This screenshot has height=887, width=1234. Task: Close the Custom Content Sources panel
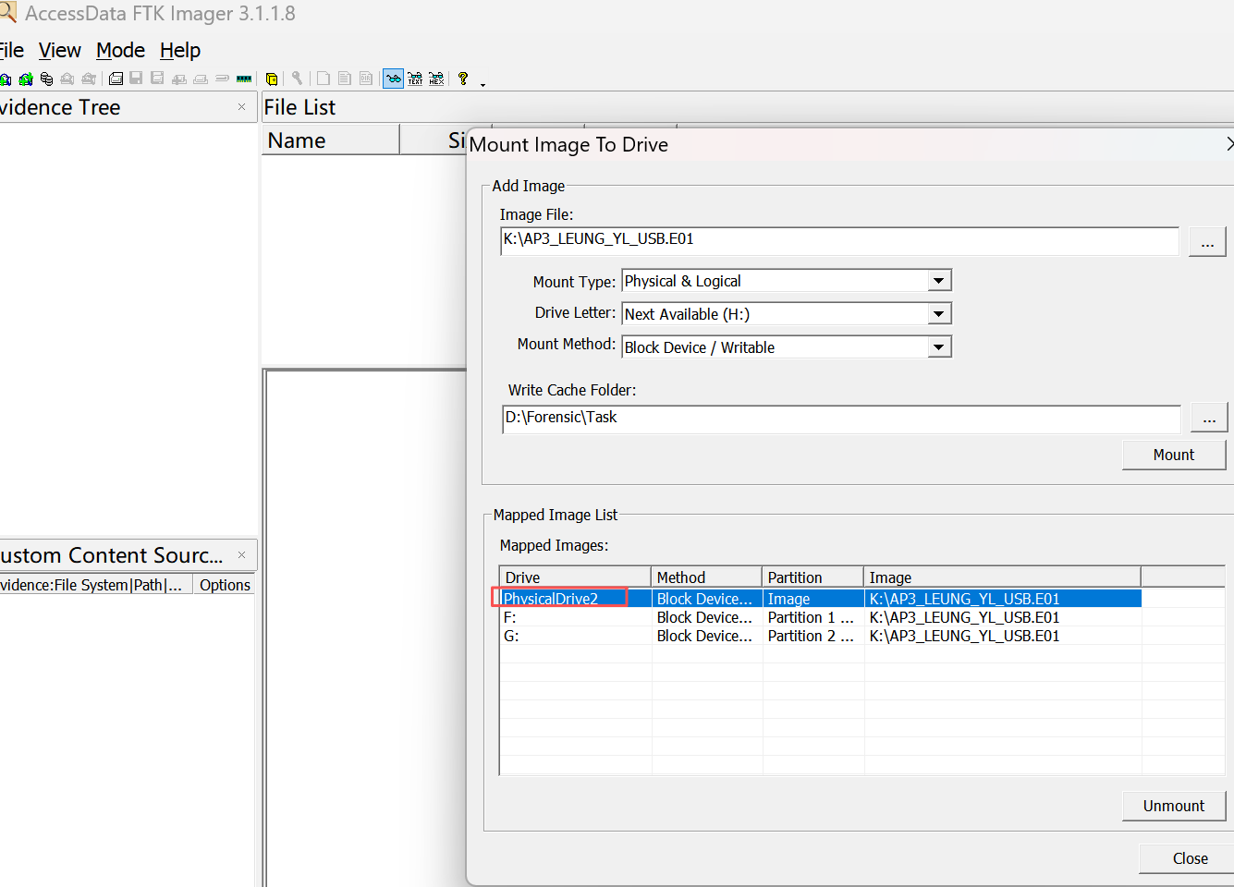241,555
